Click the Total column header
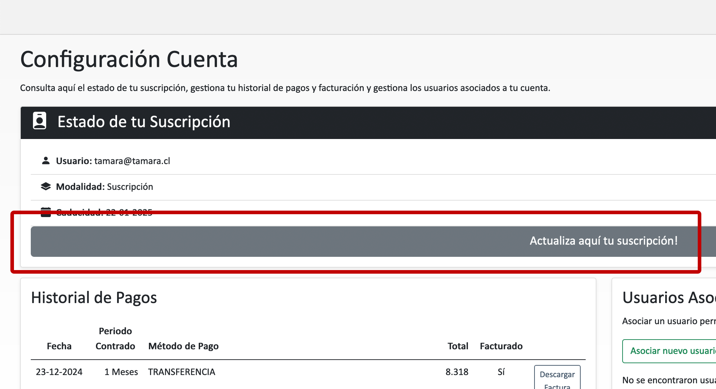 pyautogui.click(x=458, y=346)
